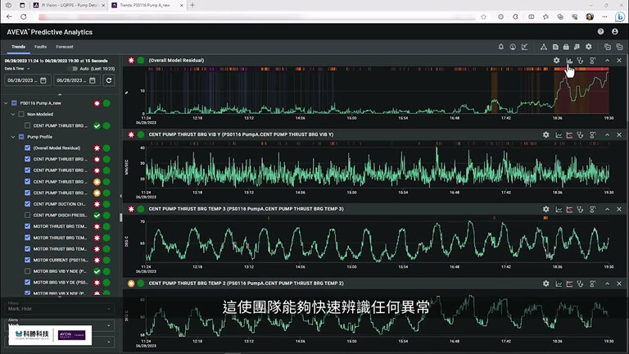Bookmark page with the address bar star
629x354 pixels.
click(483, 17)
